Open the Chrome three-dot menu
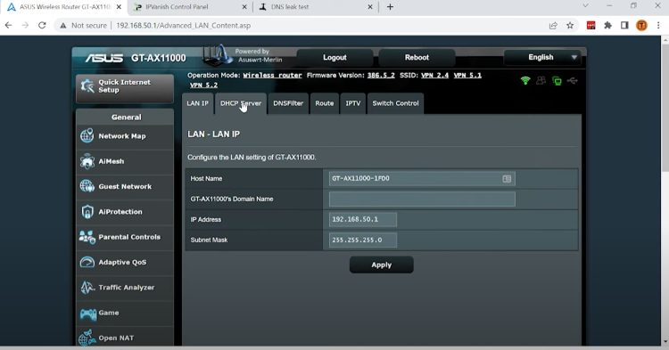The image size is (669, 350). 658,26
